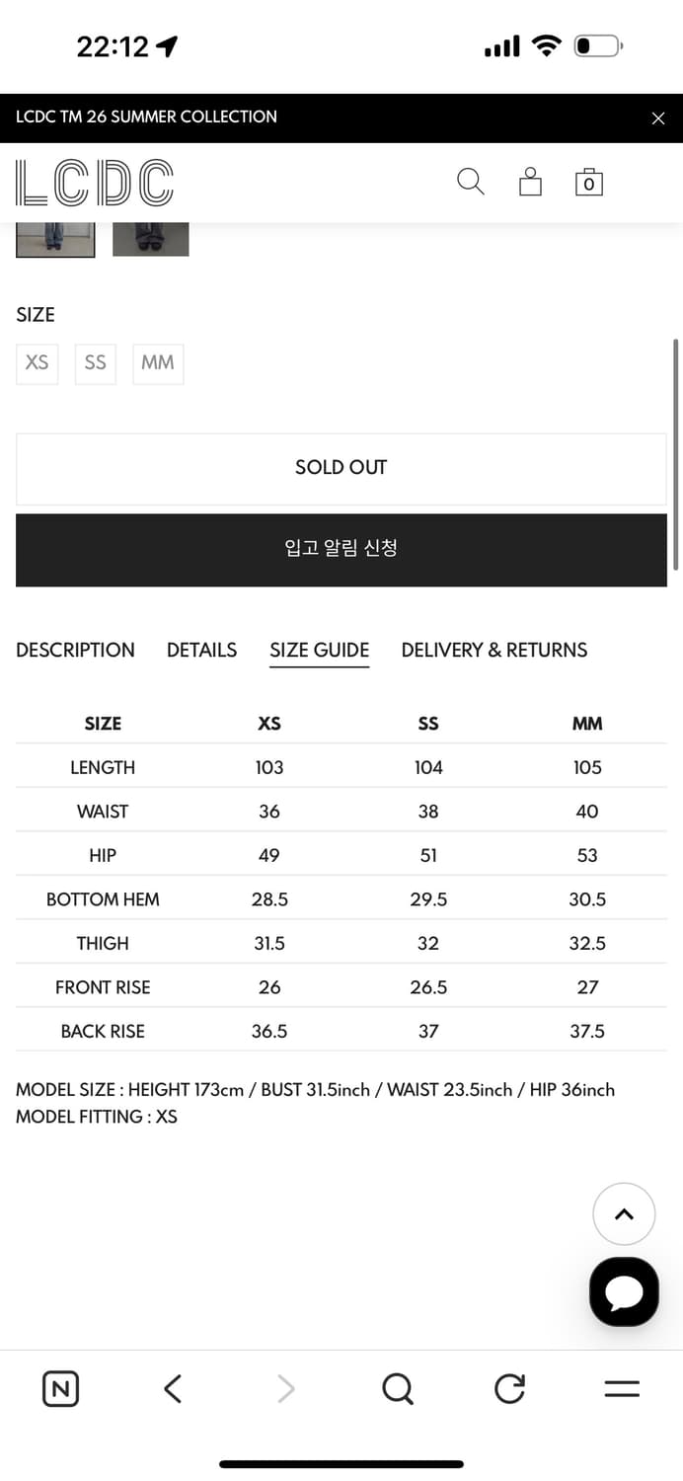Tap the browser search icon
The width and height of the screenshot is (683, 1481).
[x=397, y=1389]
